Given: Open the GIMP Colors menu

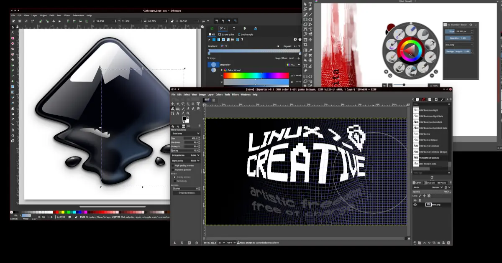Looking at the screenshot, I should pyautogui.click(x=219, y=94).
